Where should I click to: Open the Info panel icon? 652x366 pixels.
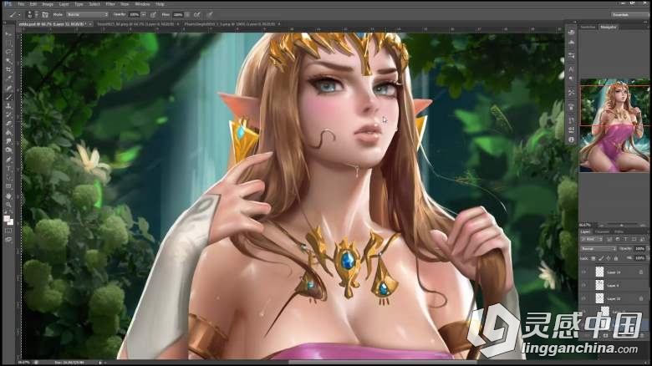coord(571,140)
